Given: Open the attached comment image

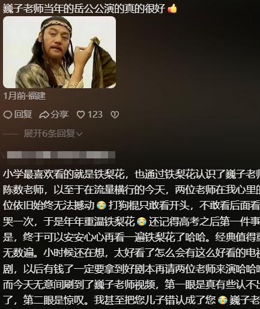Looking at the screenshot, I should coord(59,52).
